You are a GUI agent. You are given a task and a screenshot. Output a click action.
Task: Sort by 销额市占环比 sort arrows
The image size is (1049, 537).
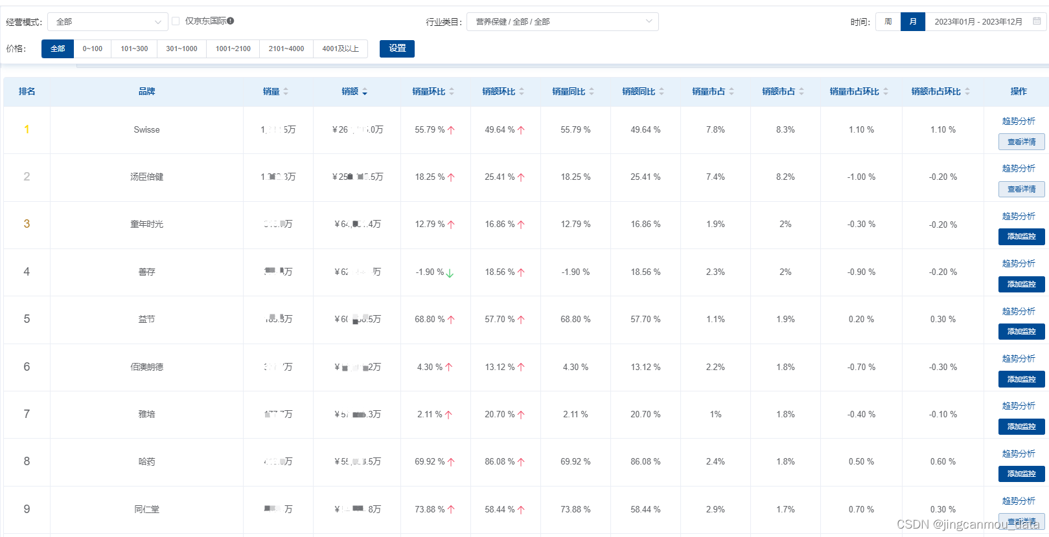click(967, 92)
